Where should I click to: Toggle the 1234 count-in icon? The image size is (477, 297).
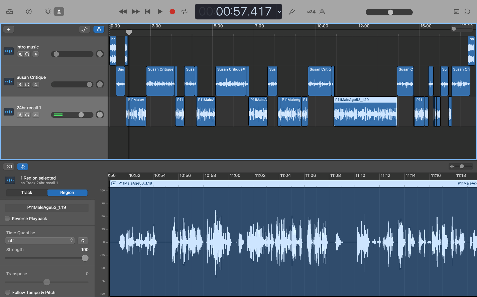pyautogui.click(x=310, y=11)
